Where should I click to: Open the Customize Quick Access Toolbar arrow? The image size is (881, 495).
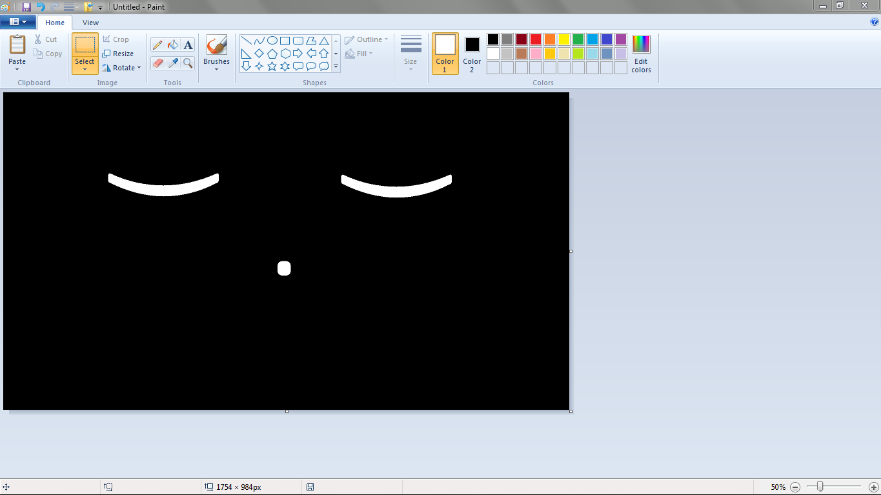tap(100, 7)
